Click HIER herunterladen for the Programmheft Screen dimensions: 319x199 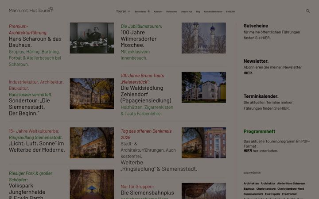[261, 151]
